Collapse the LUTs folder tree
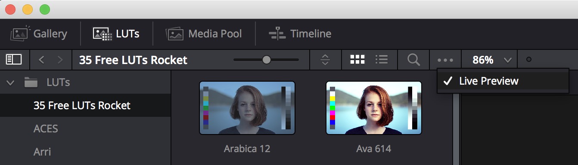Screen dimensions: 578x165 point(11,82)
